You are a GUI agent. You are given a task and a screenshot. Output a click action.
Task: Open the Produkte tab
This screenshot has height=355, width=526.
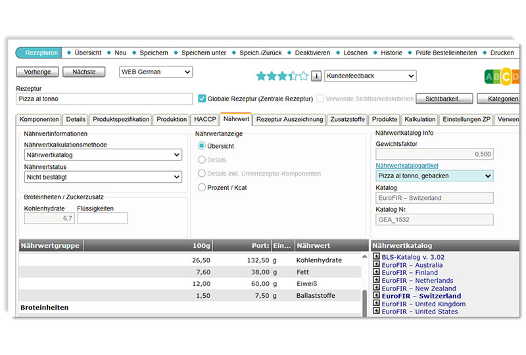(x=385, y=120)
